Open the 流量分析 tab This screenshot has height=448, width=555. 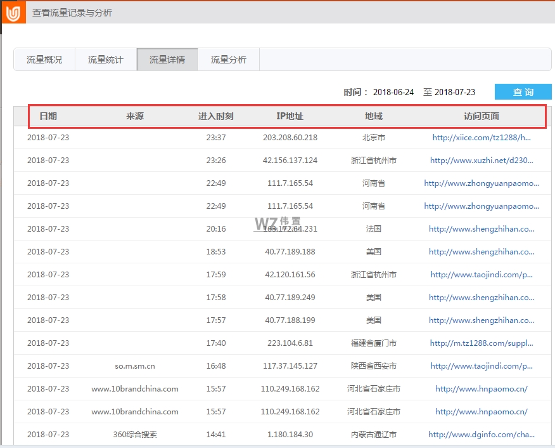pyautogui.click(x=228, y=59)
